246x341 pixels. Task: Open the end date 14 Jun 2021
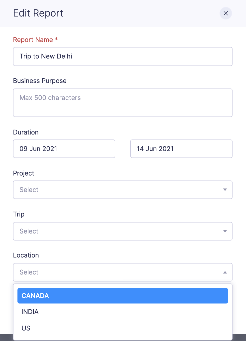point(181,149)
